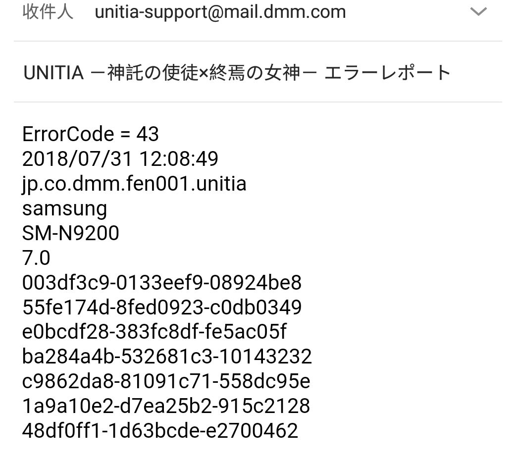Viewport: 517px width, 465px height.
Task: Expand recipient details with the chevron arrow
Action: tap(478, 12)
